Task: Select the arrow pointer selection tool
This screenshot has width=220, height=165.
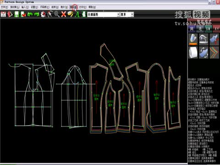Action: [x=50, y=14]
